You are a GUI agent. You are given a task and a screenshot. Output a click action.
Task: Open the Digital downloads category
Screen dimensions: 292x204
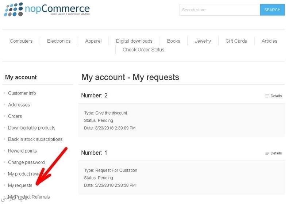(x=134, y=41)
